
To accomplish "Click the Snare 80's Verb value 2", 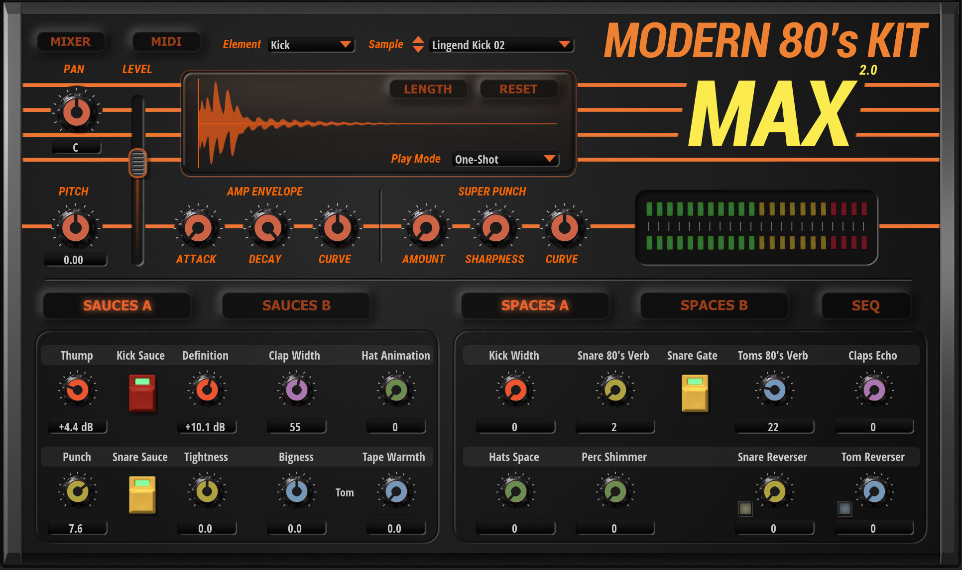I will [615, 427].
